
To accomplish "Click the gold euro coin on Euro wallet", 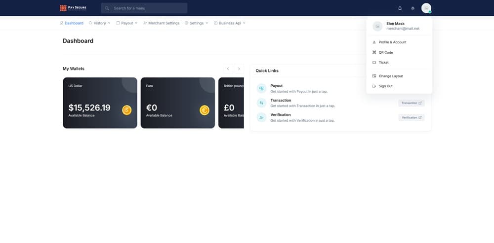I will [x=205, y=110].
